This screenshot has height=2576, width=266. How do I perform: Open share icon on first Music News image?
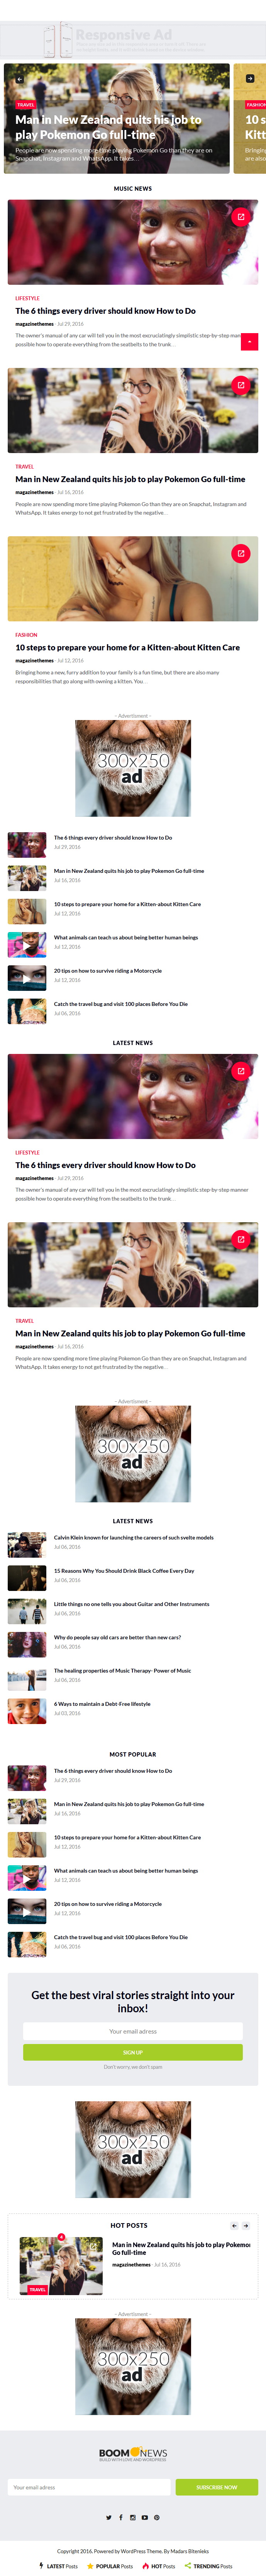tap(240, 216)
